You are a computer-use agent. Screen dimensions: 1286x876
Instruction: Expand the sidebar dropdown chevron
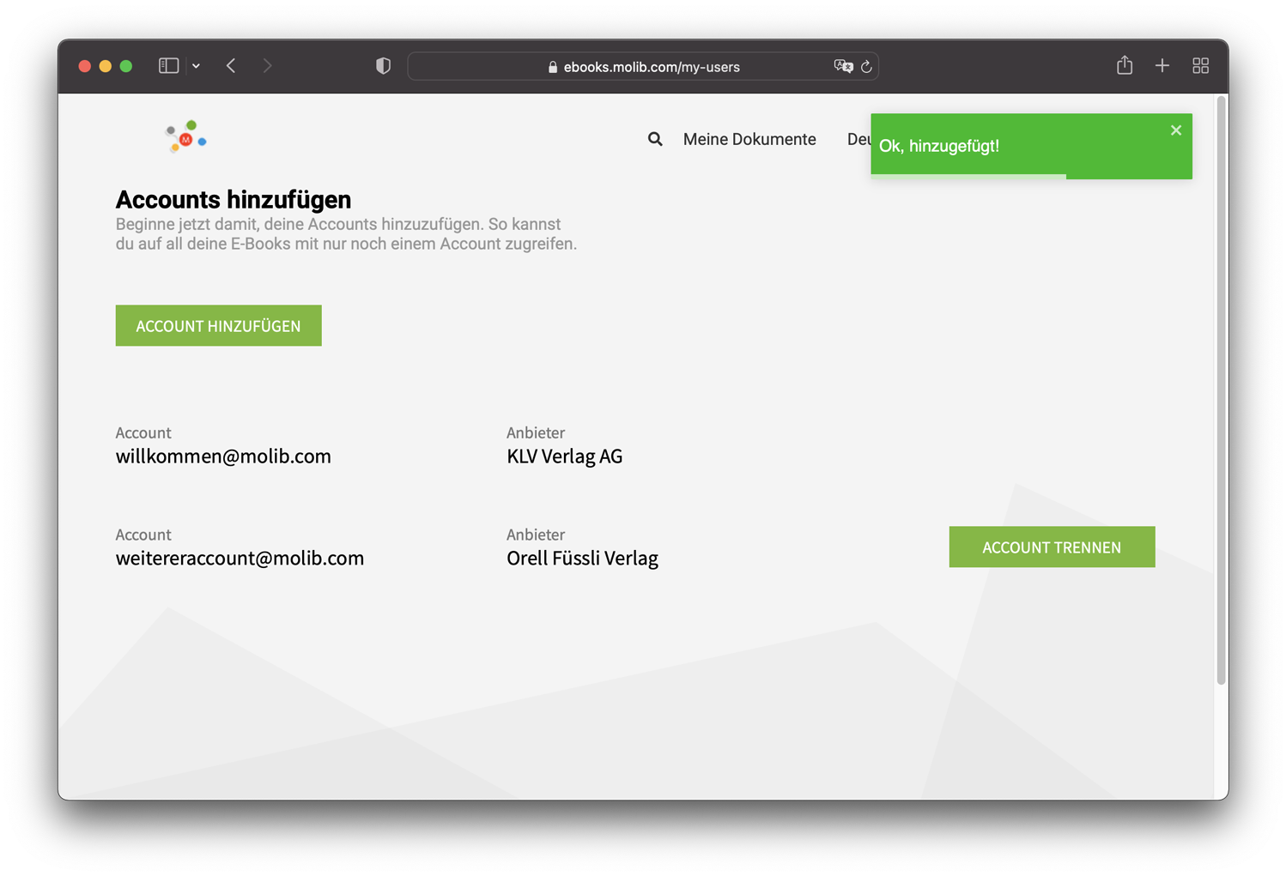(x=197, y=66)
